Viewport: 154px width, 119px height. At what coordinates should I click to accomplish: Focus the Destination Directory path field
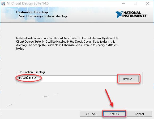coord(68,79)
